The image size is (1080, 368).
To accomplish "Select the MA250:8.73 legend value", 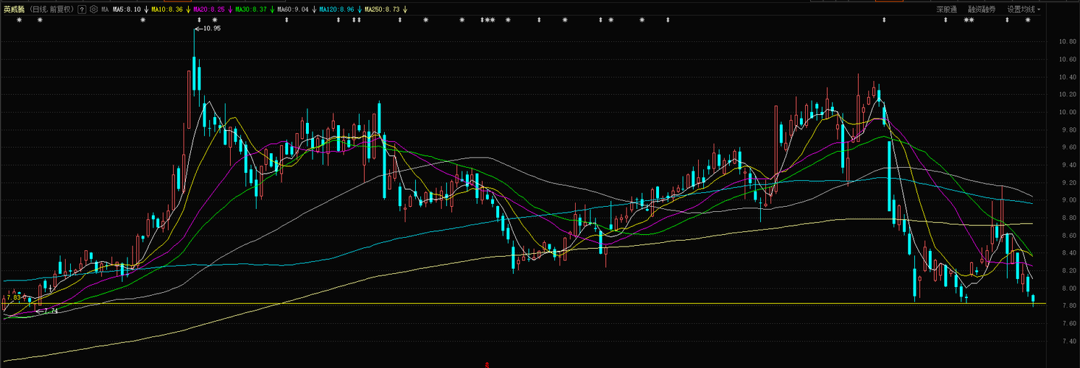I will [383, 10].
